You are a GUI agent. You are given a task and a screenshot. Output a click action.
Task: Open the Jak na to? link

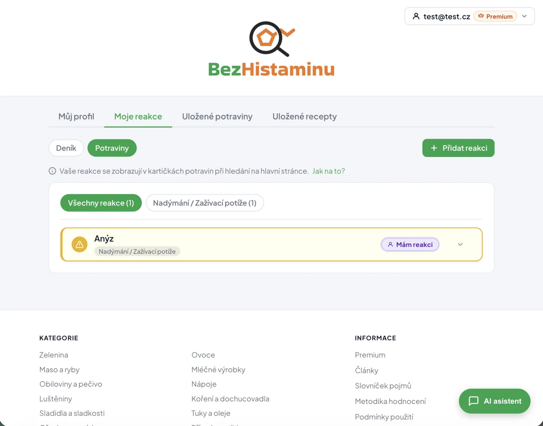[329, 171]
